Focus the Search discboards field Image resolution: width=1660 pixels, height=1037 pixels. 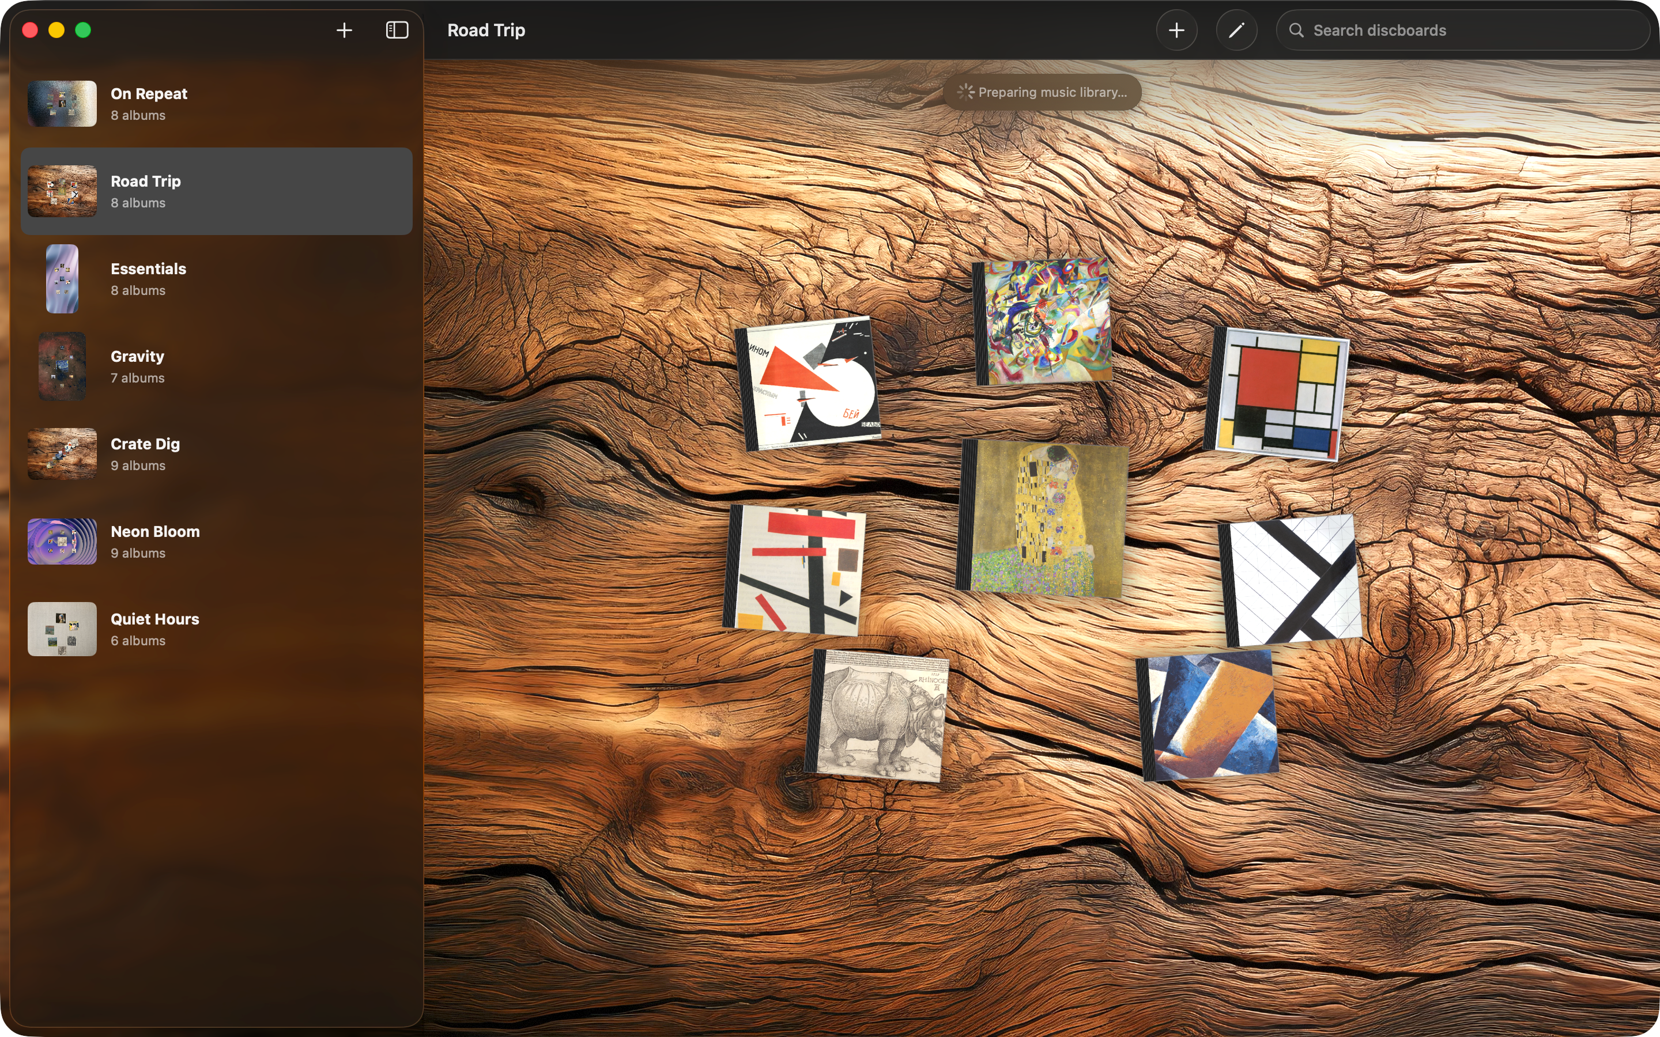click(x=1462, y=30)
